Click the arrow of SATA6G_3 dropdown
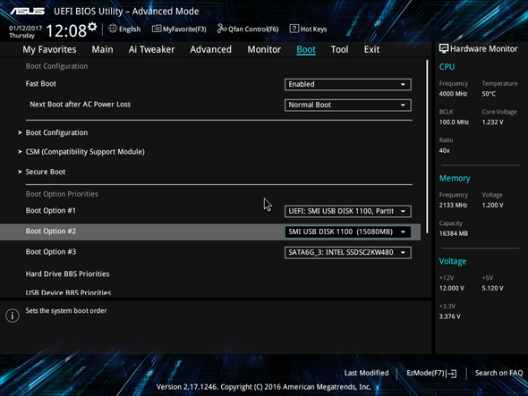This screenshot has height=396, width=528. point(403,253)
